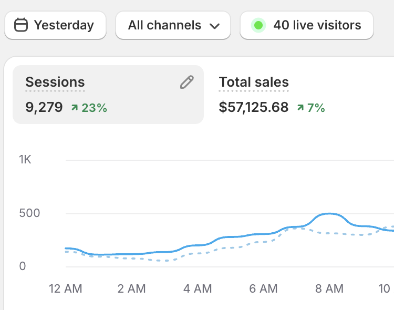Screen dimensions: 394x310
Task: Click the 1K y-axis label
Action: pyautogui.click(x=25, y=160)
